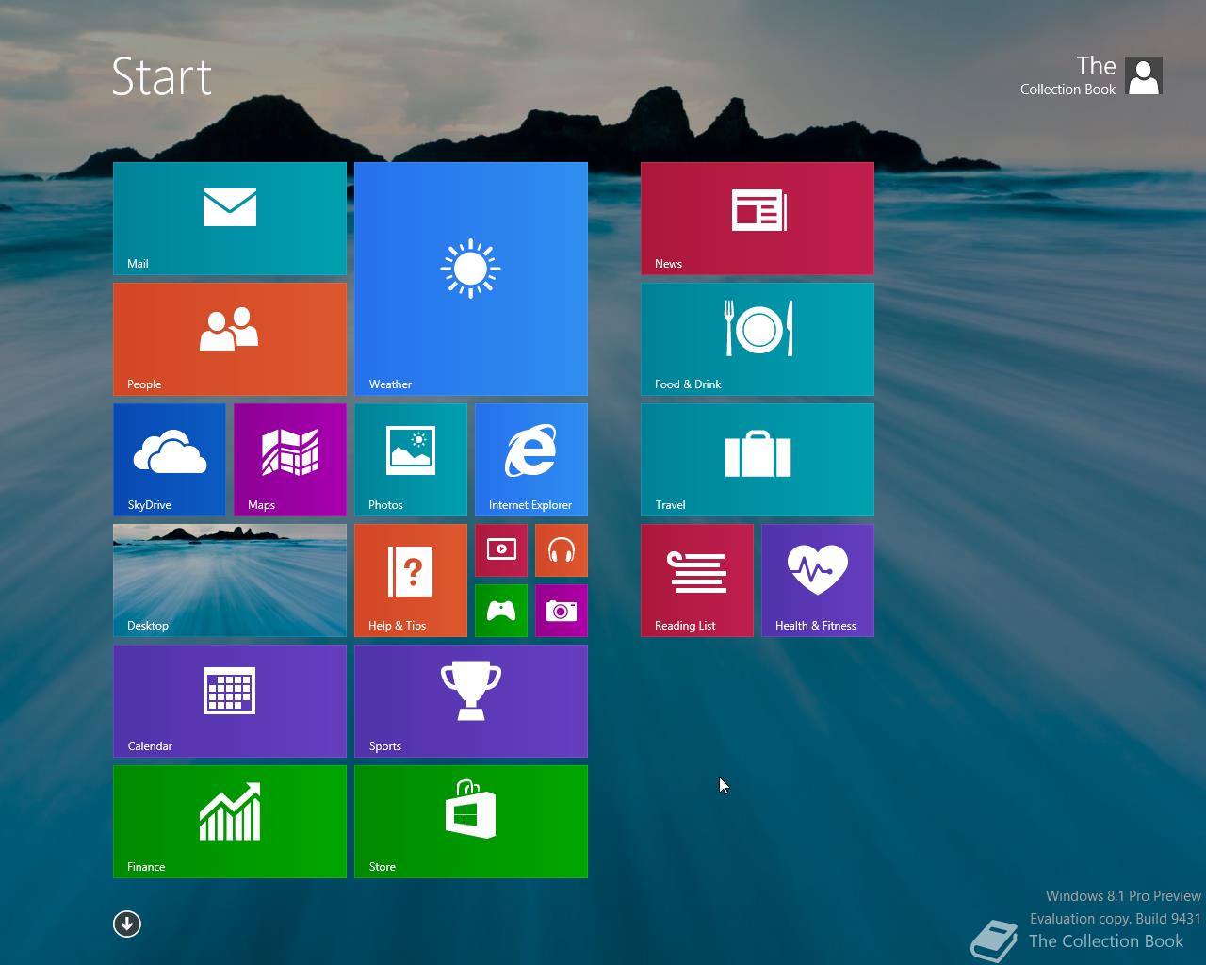The width and height of the screenshot is (1206, 965).
Task: Click the user name 'The Collection Book'
Action: pos(1067,75)
